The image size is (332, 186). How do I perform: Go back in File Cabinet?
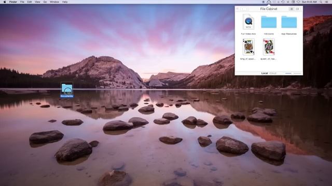pyautogui.click(x=242, y=9)
